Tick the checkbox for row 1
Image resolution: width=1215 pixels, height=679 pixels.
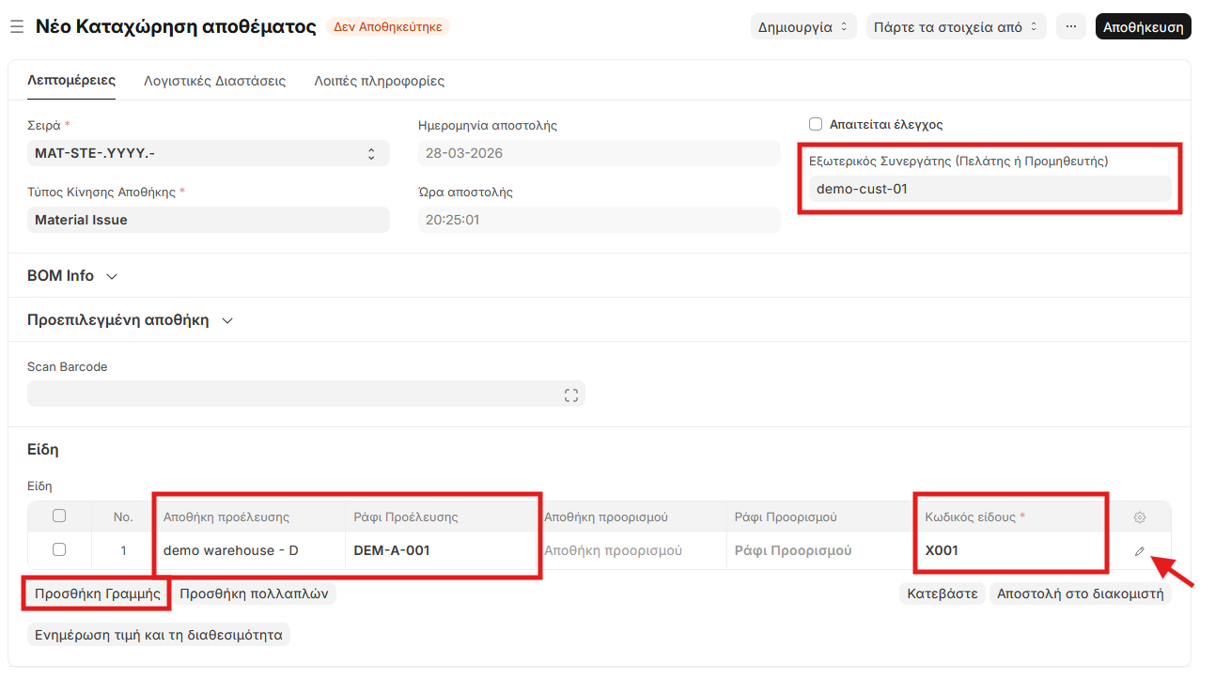(x=59, y=549)
